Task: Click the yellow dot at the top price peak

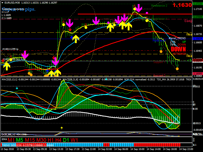Action: point(135,9)
